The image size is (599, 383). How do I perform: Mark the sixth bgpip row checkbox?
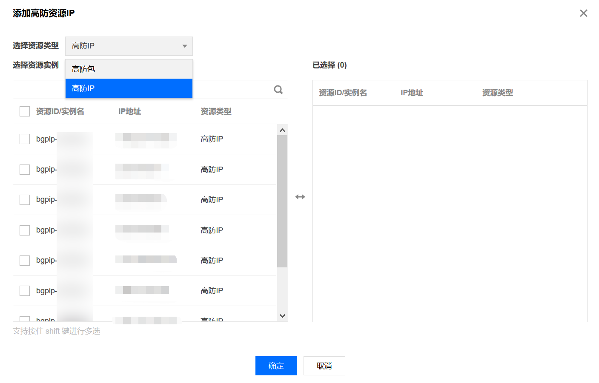coord(25,291)
